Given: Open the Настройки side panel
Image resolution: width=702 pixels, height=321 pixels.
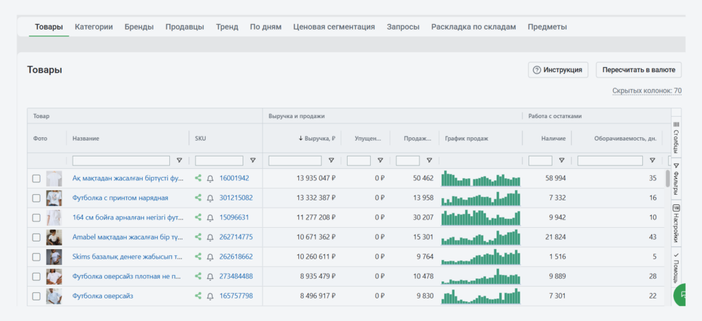Looking at the screenshot, I should click(x=676, y=224).
